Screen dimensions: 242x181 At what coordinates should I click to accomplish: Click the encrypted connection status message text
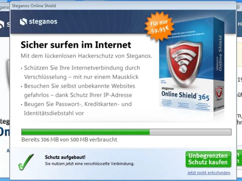(90, 164)
